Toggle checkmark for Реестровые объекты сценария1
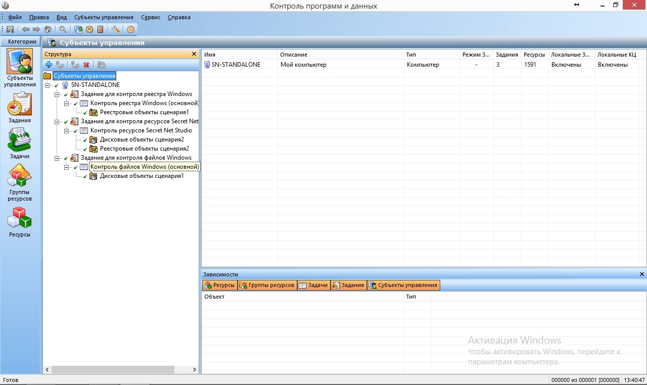This screenshot has width=647, height=385. pos(85,113)
